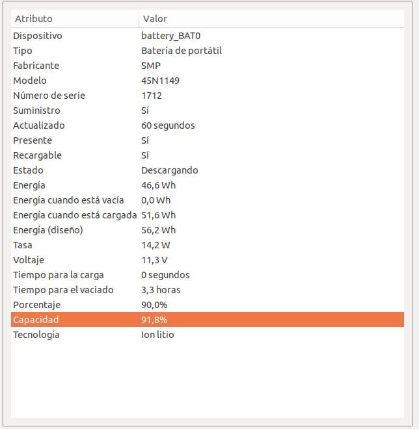Screen dimensions: 419x429
Task: Select the Energía (diseño) row
Action: [x=208, y=230]
